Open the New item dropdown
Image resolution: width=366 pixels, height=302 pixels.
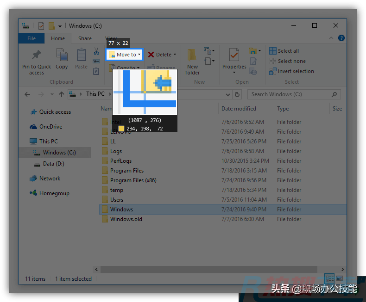click(x=209, y=50)
